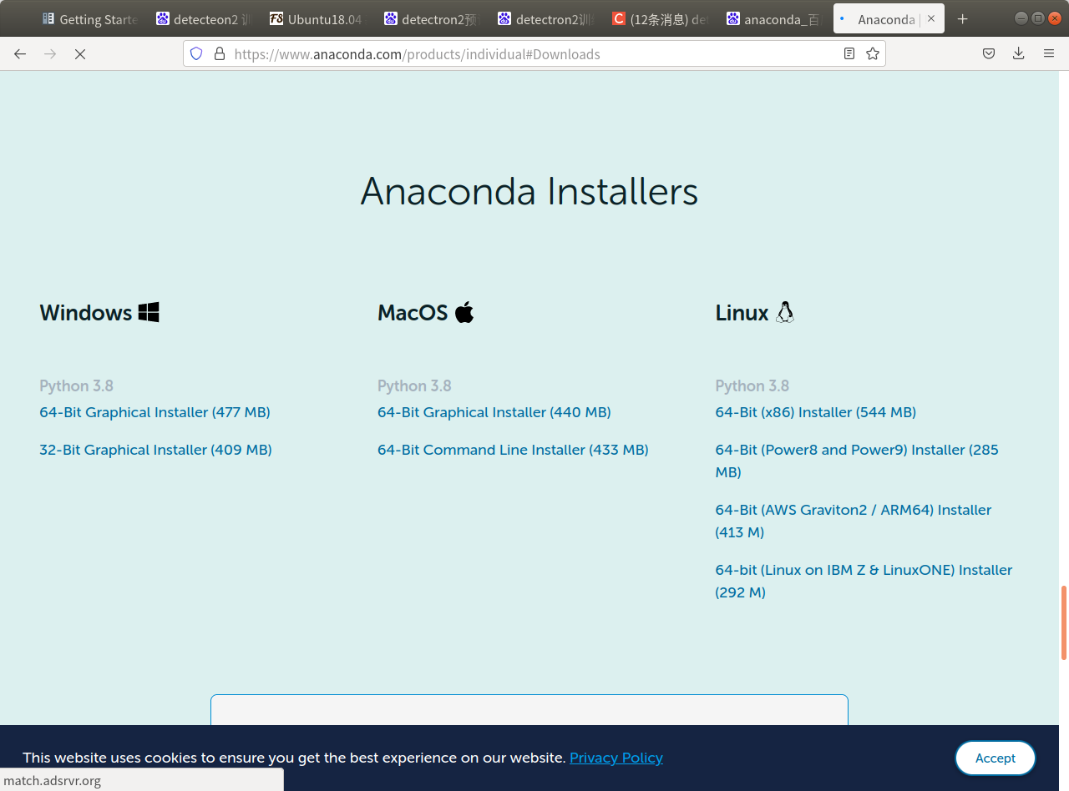Minimize the Firefox window

pyautogui.click(x=1021, y=18)
